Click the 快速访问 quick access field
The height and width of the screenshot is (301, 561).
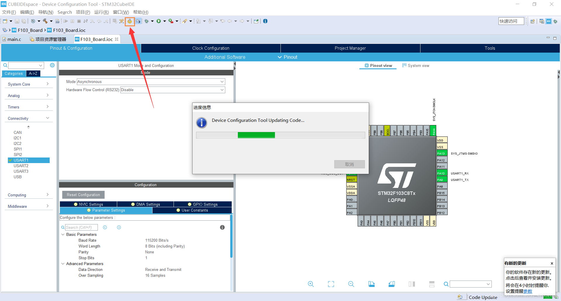click(511, 21)
